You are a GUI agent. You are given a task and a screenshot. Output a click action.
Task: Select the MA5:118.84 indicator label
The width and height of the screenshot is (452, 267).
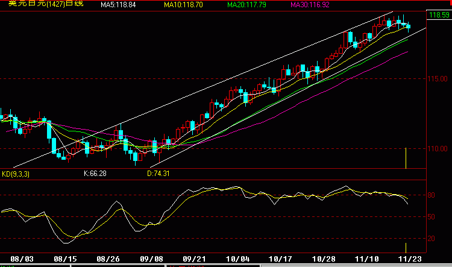point(118,5)
